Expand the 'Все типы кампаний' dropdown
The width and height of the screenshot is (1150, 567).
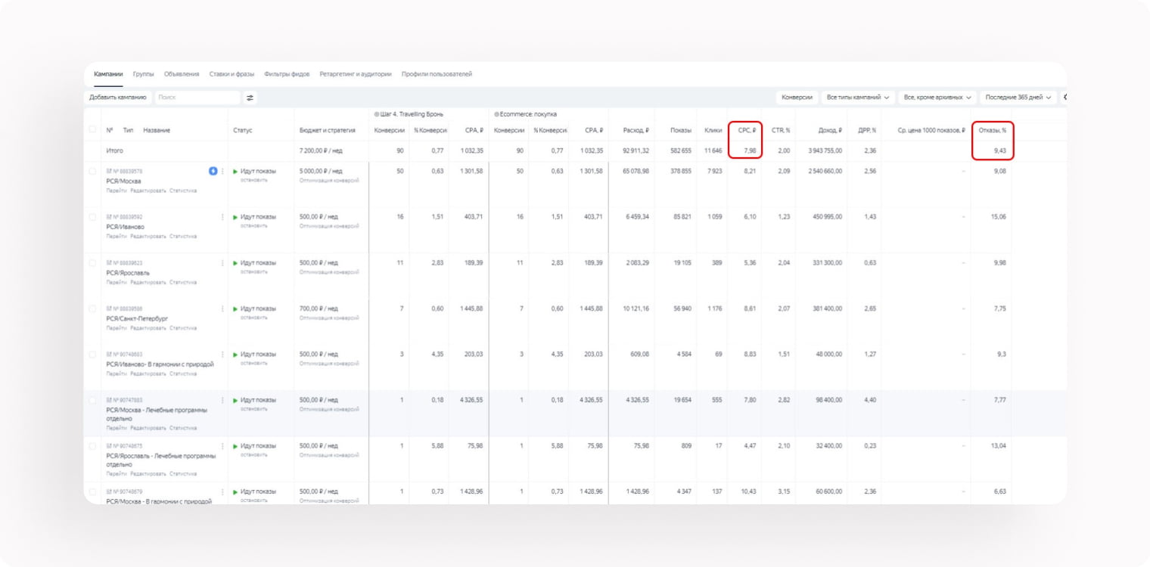[x=858, y=98]
